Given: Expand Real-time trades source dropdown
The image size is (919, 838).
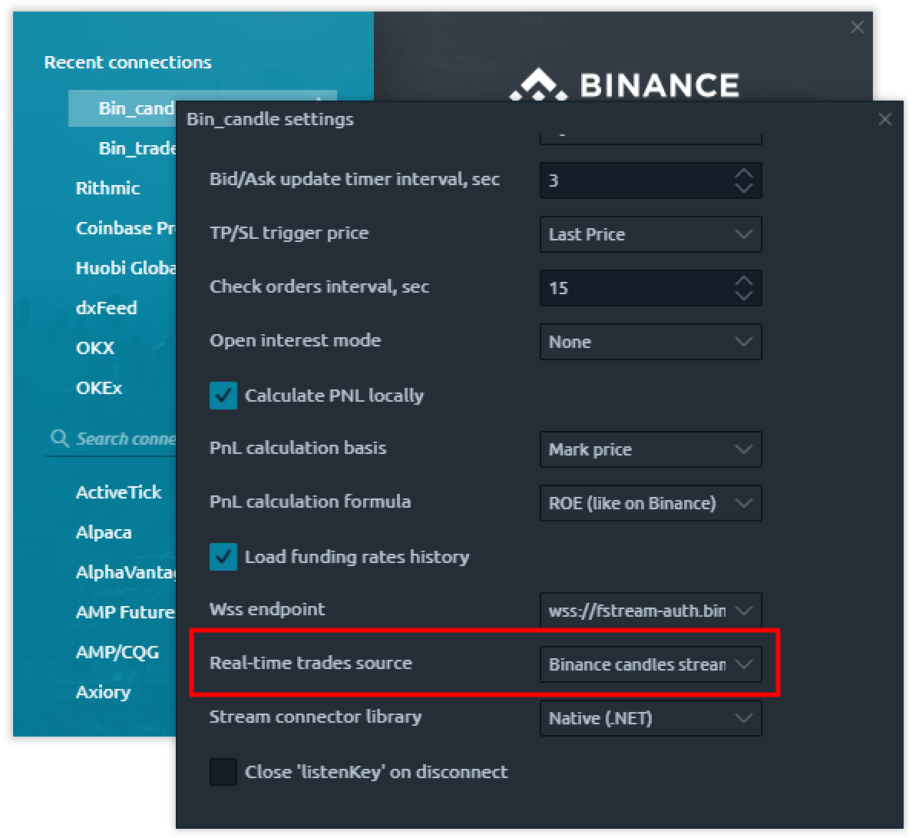Looking at the screenshot, I should pyautogui.click(x=650, y=664).
